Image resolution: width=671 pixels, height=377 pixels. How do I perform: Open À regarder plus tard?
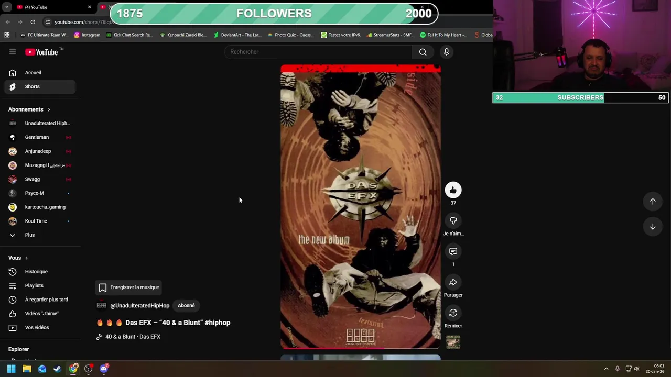click(40, 300)
